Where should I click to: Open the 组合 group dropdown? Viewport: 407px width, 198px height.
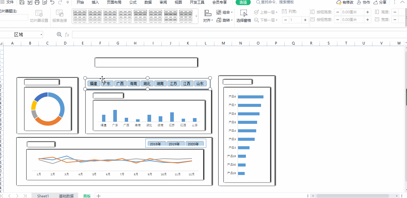[x=224, y=12]
